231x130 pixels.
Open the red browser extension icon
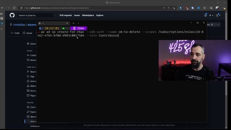pyautogui.click(x=187, y=8)
